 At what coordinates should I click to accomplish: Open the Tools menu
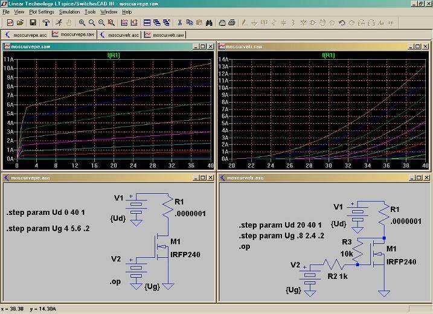[x=90, y=12]
